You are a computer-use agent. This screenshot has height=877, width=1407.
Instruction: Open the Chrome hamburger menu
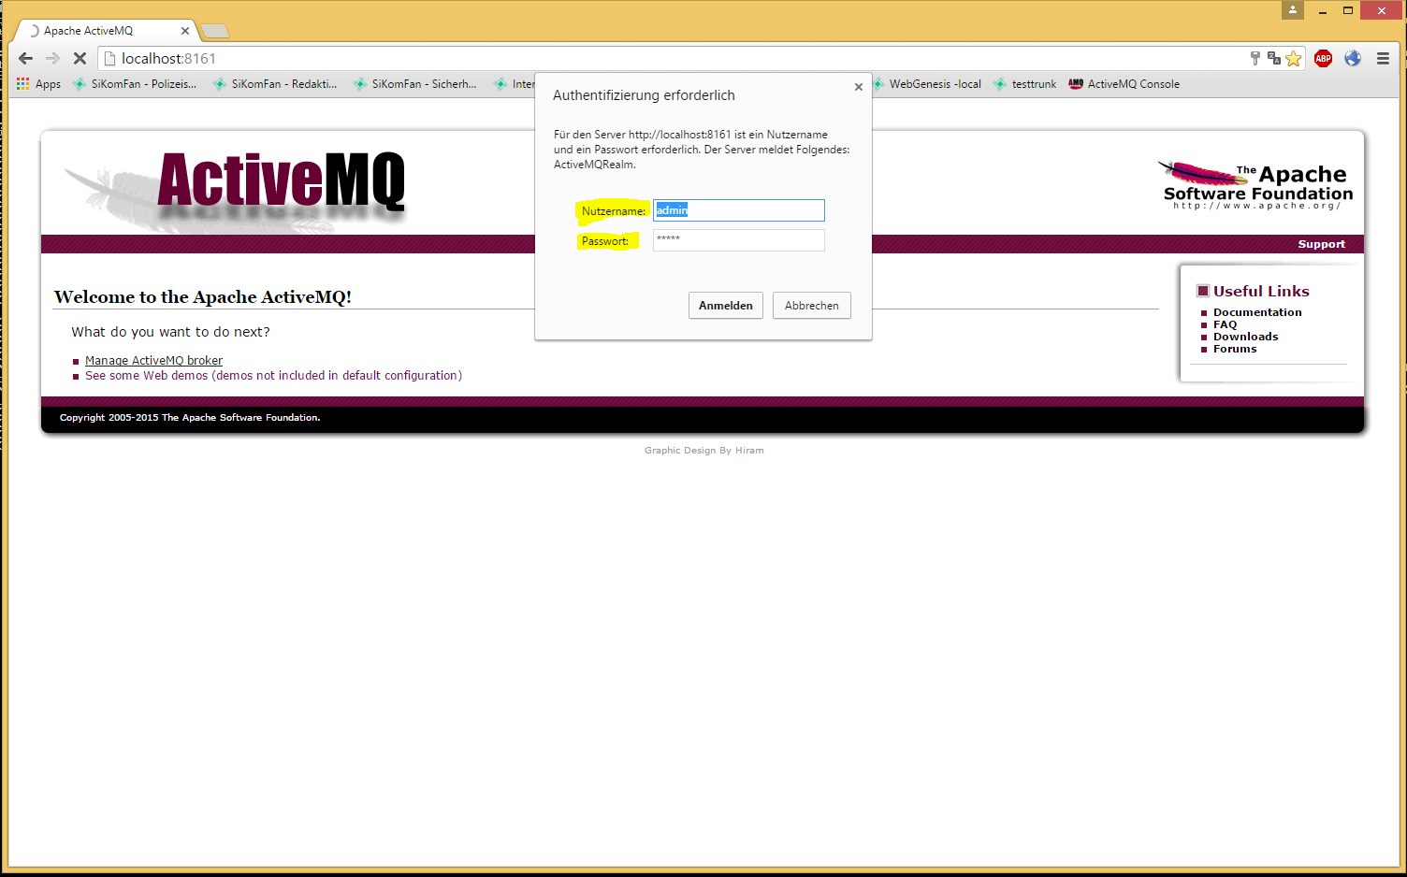pyautogui.click(x=1383, y=59)
